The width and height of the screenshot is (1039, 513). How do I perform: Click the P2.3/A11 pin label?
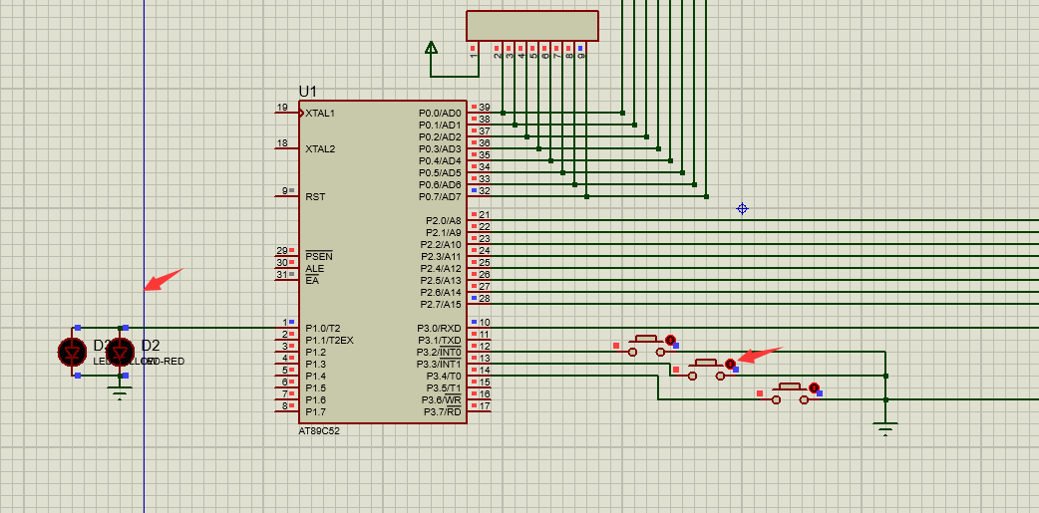[441, 256]
